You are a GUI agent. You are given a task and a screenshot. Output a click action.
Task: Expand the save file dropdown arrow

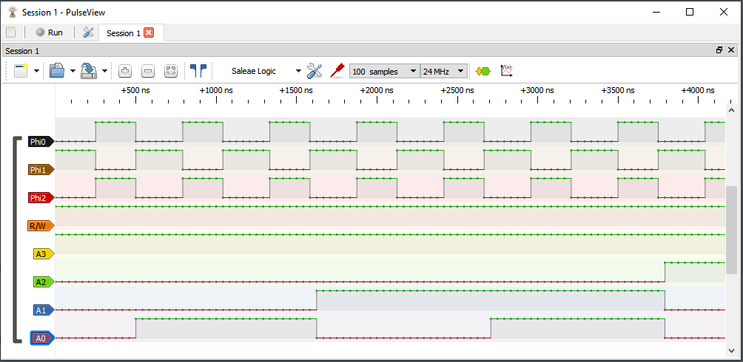(105, 71)
